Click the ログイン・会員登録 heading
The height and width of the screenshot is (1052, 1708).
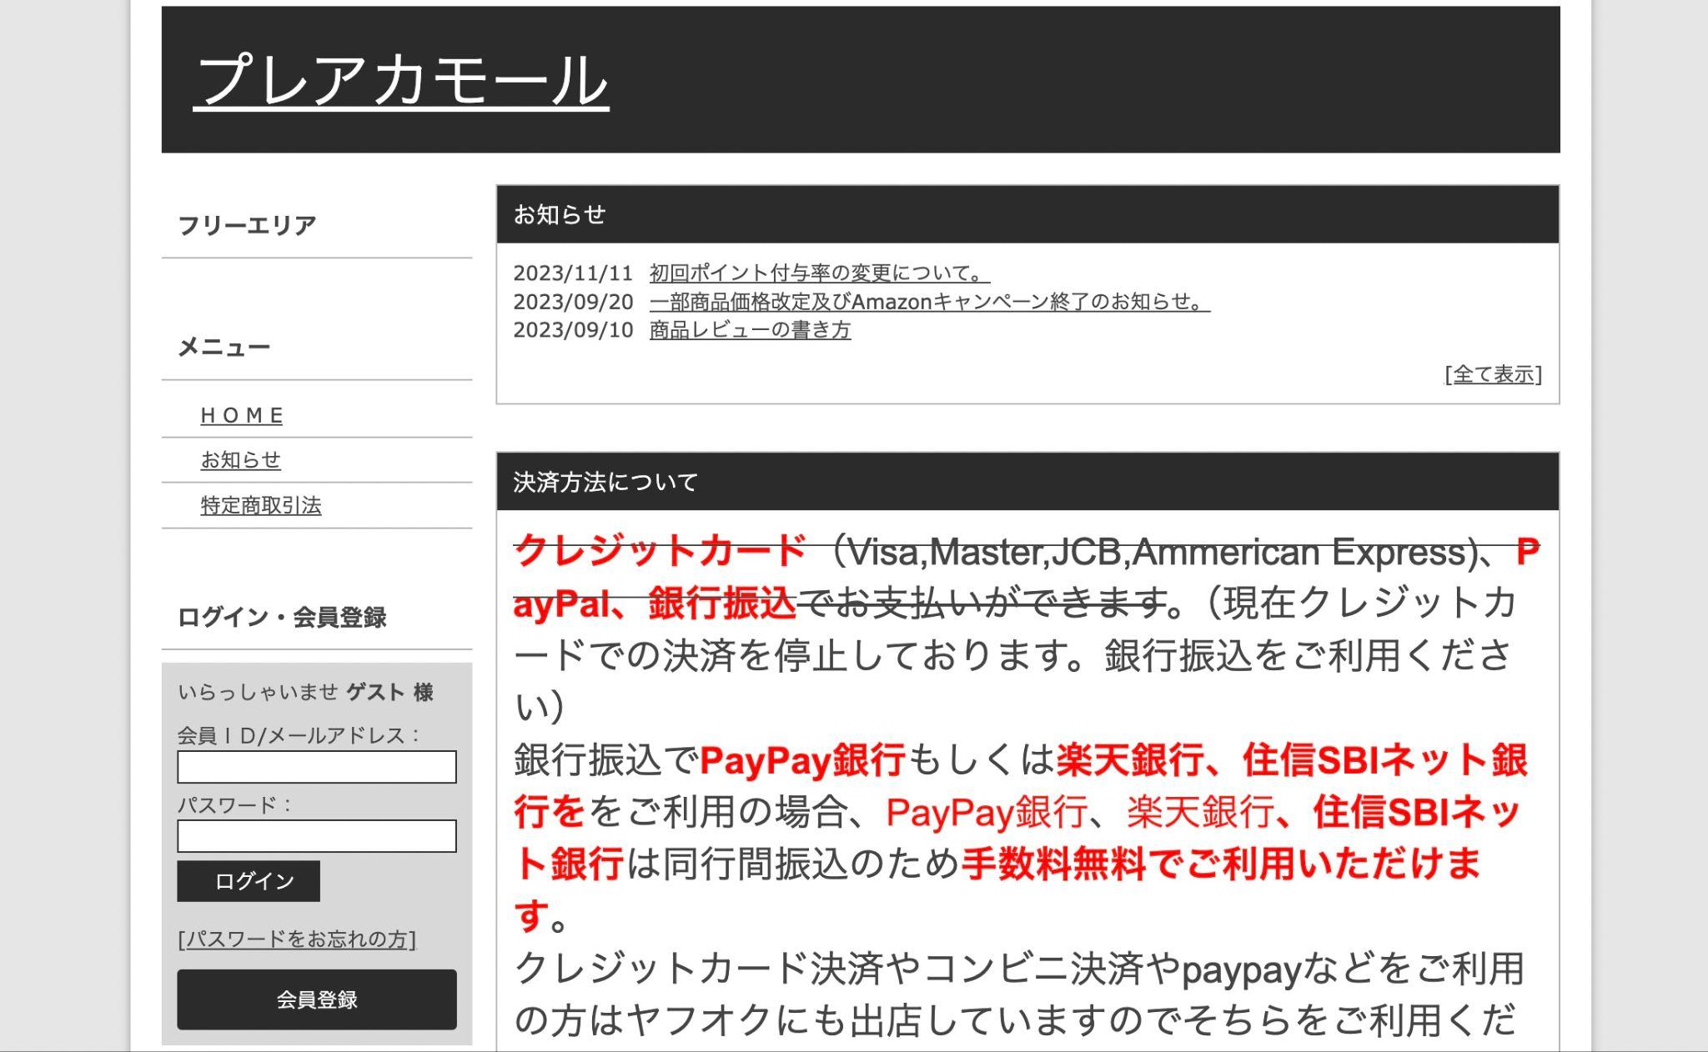pyautogui.click(x=282, y=617)
